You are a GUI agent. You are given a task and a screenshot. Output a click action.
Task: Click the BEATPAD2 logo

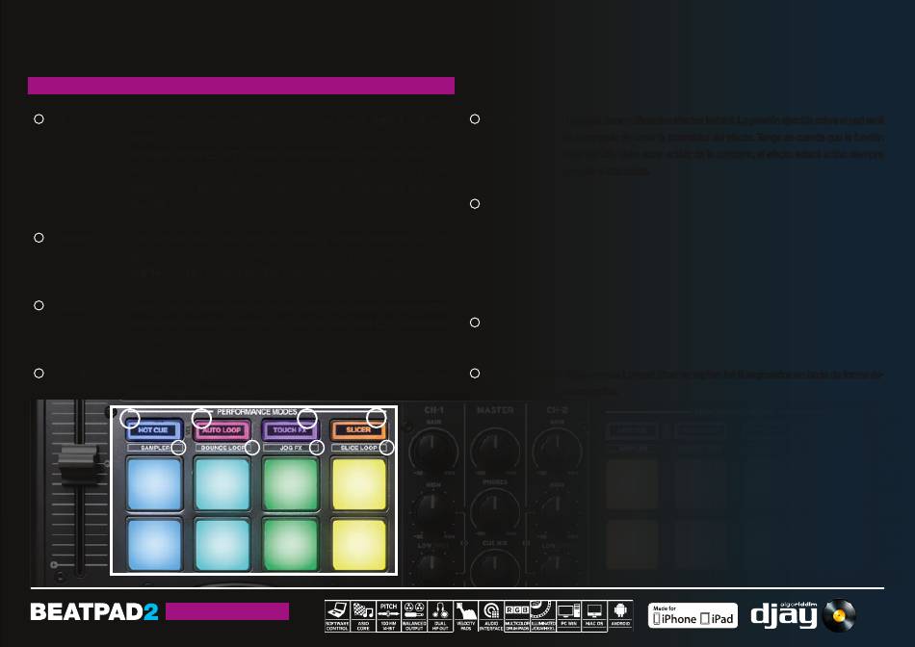click(x=94, y=611)
